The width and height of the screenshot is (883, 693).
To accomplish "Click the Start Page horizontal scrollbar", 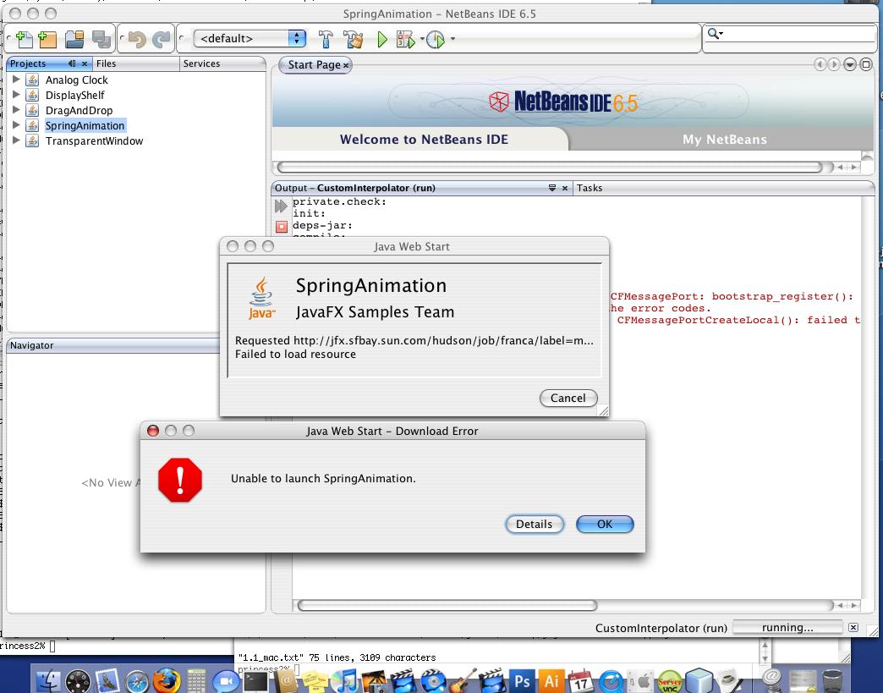I will (550, 167).
